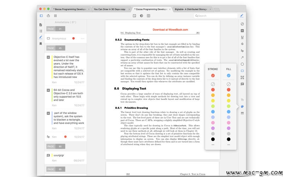Viewport: 283px width, 177px height.
Task: Pick red fill color swatch
Action: 229,90
